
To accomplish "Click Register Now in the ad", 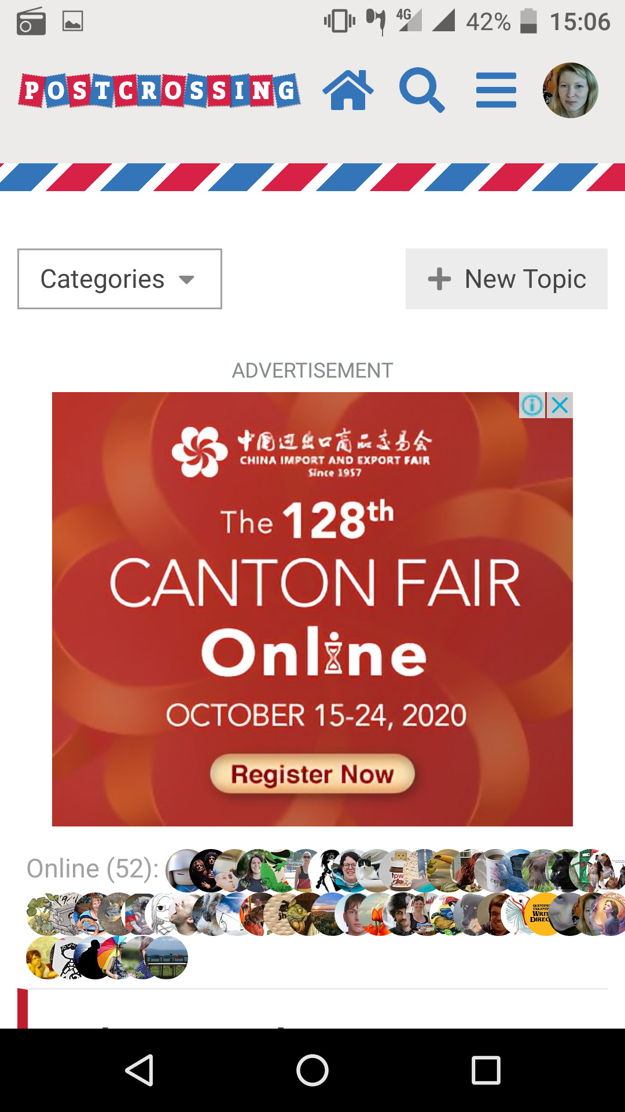I will tap(312, 774).
